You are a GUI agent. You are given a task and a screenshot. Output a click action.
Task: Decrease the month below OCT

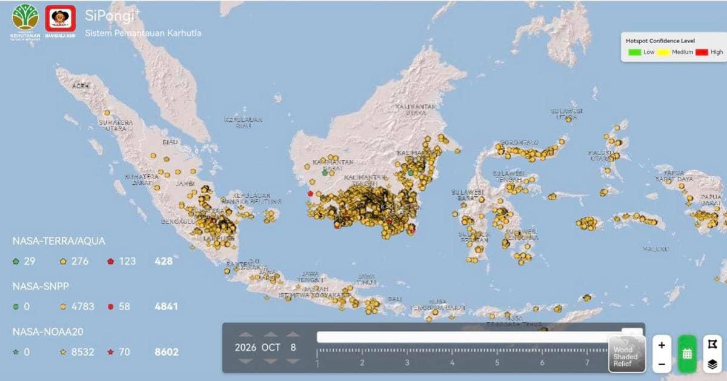[271, 361]
